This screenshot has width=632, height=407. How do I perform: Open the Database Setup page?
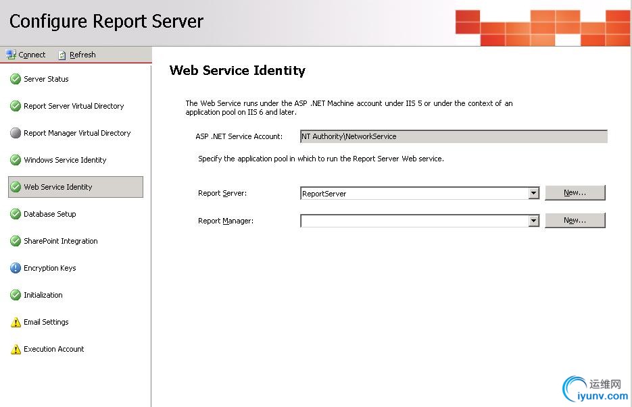pos(49,214)
